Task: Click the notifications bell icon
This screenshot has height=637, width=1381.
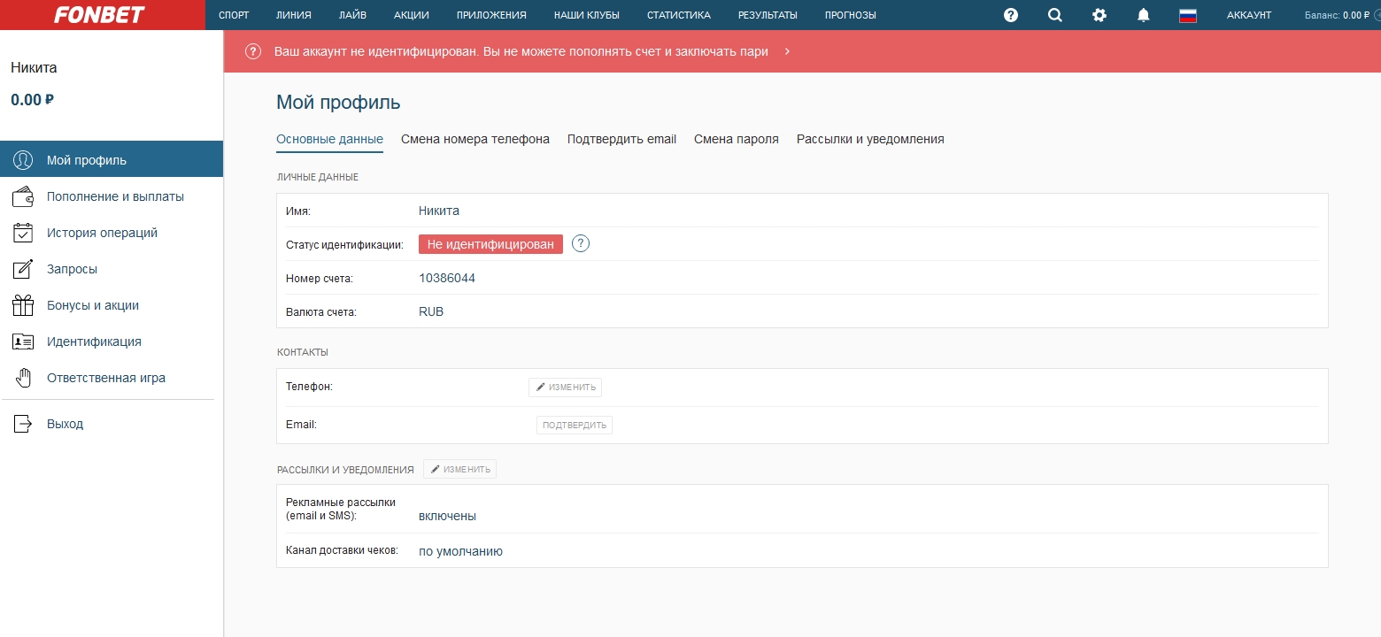Action: pyautogui.click(x=1144, y=15)
